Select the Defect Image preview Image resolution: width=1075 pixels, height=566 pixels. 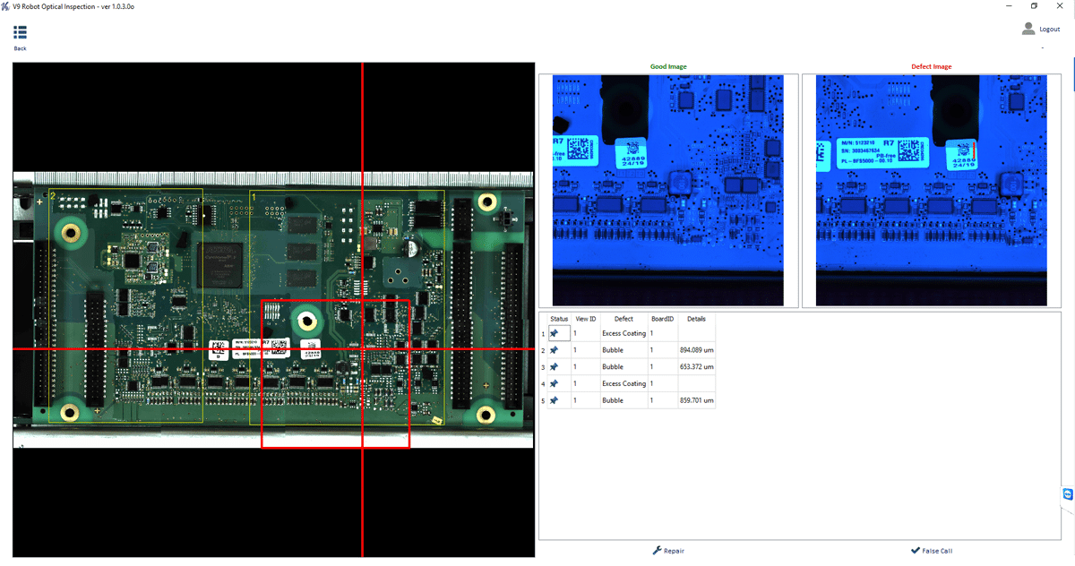(x=931, y=190)
